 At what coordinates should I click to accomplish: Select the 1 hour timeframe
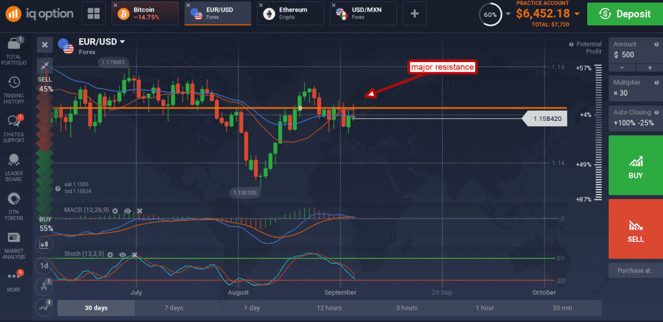click(x=484, y=308)
